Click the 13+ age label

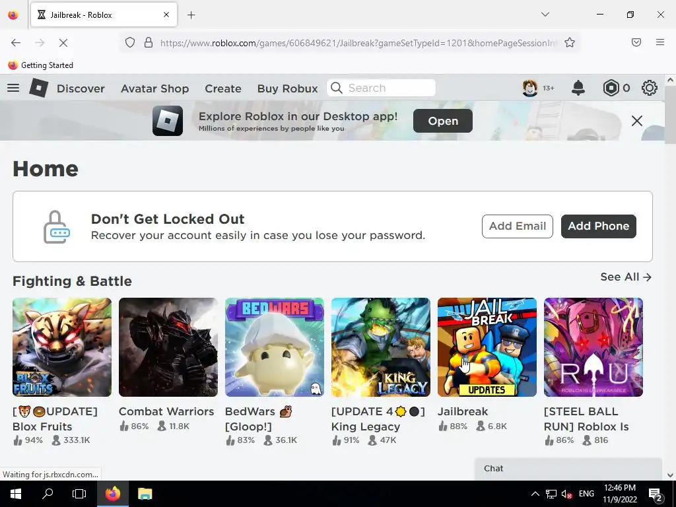549,88
